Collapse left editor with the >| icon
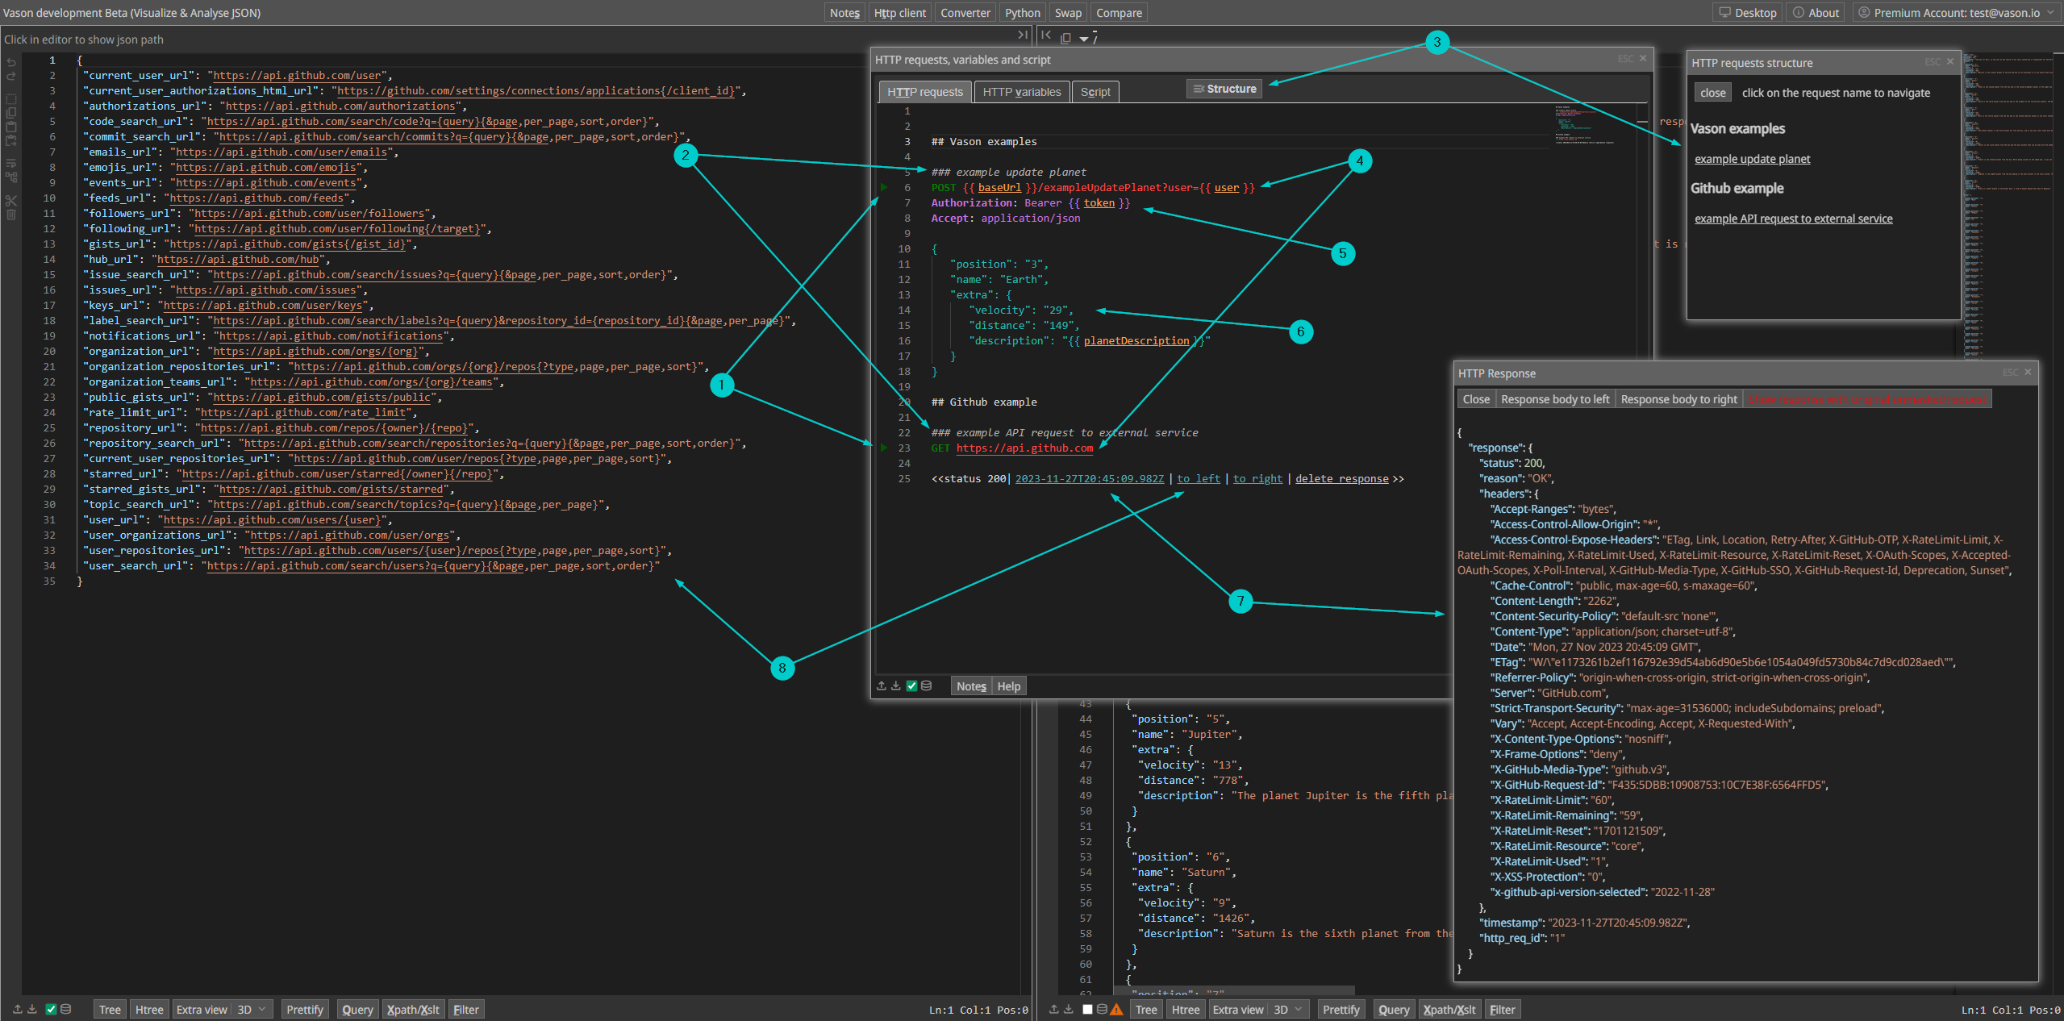 click(x=1023, y=35)
